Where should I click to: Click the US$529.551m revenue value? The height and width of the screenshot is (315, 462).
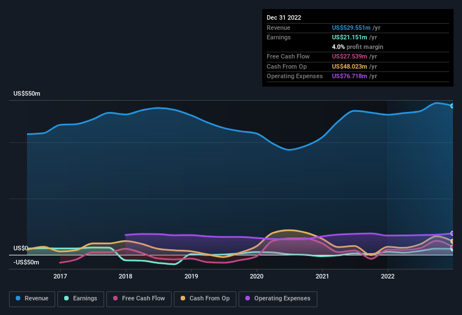(351, 28)
